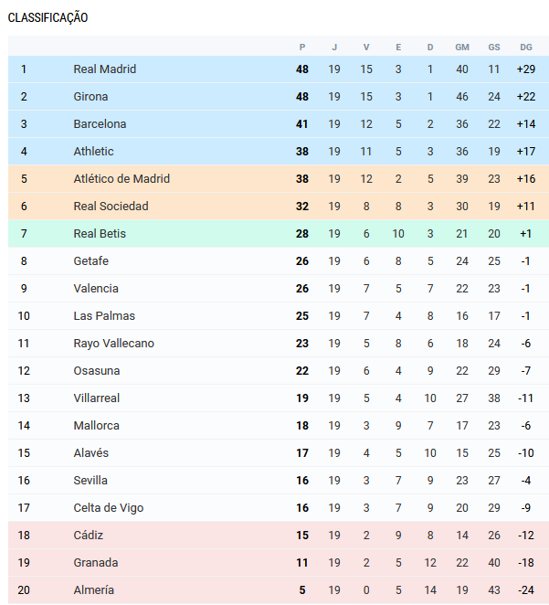
Task: Sort by the DG column header
Action: point(526,48)
